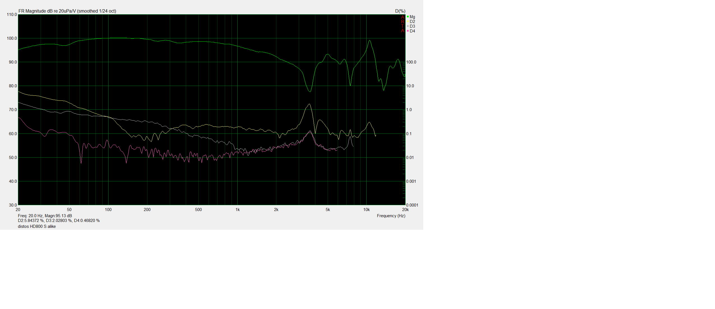Click the D3 legend label
715x309 pixels.
point(412,26)
